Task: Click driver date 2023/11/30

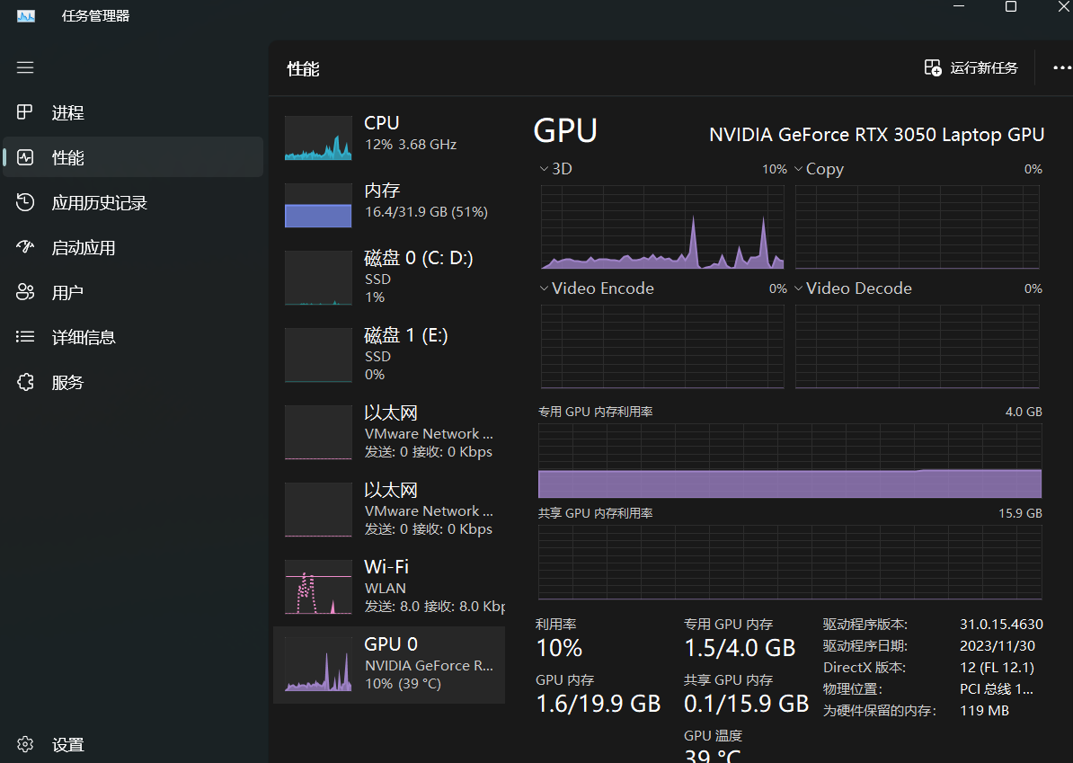Action: coord(997,646)
